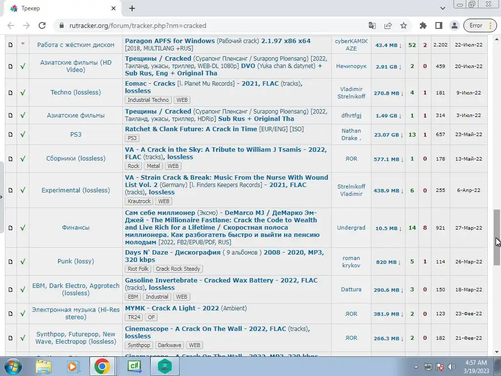Open EBM, Dark Electro, Aggrotech forum
501x376 pixels.
pos(76,289)
